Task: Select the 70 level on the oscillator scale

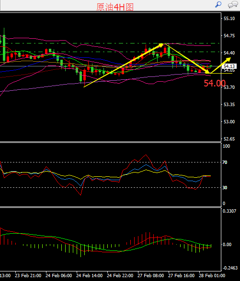Action: tap(225, 162)
